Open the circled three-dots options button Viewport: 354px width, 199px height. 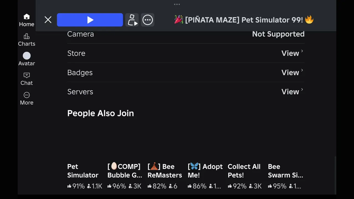(x=148, y=20)
